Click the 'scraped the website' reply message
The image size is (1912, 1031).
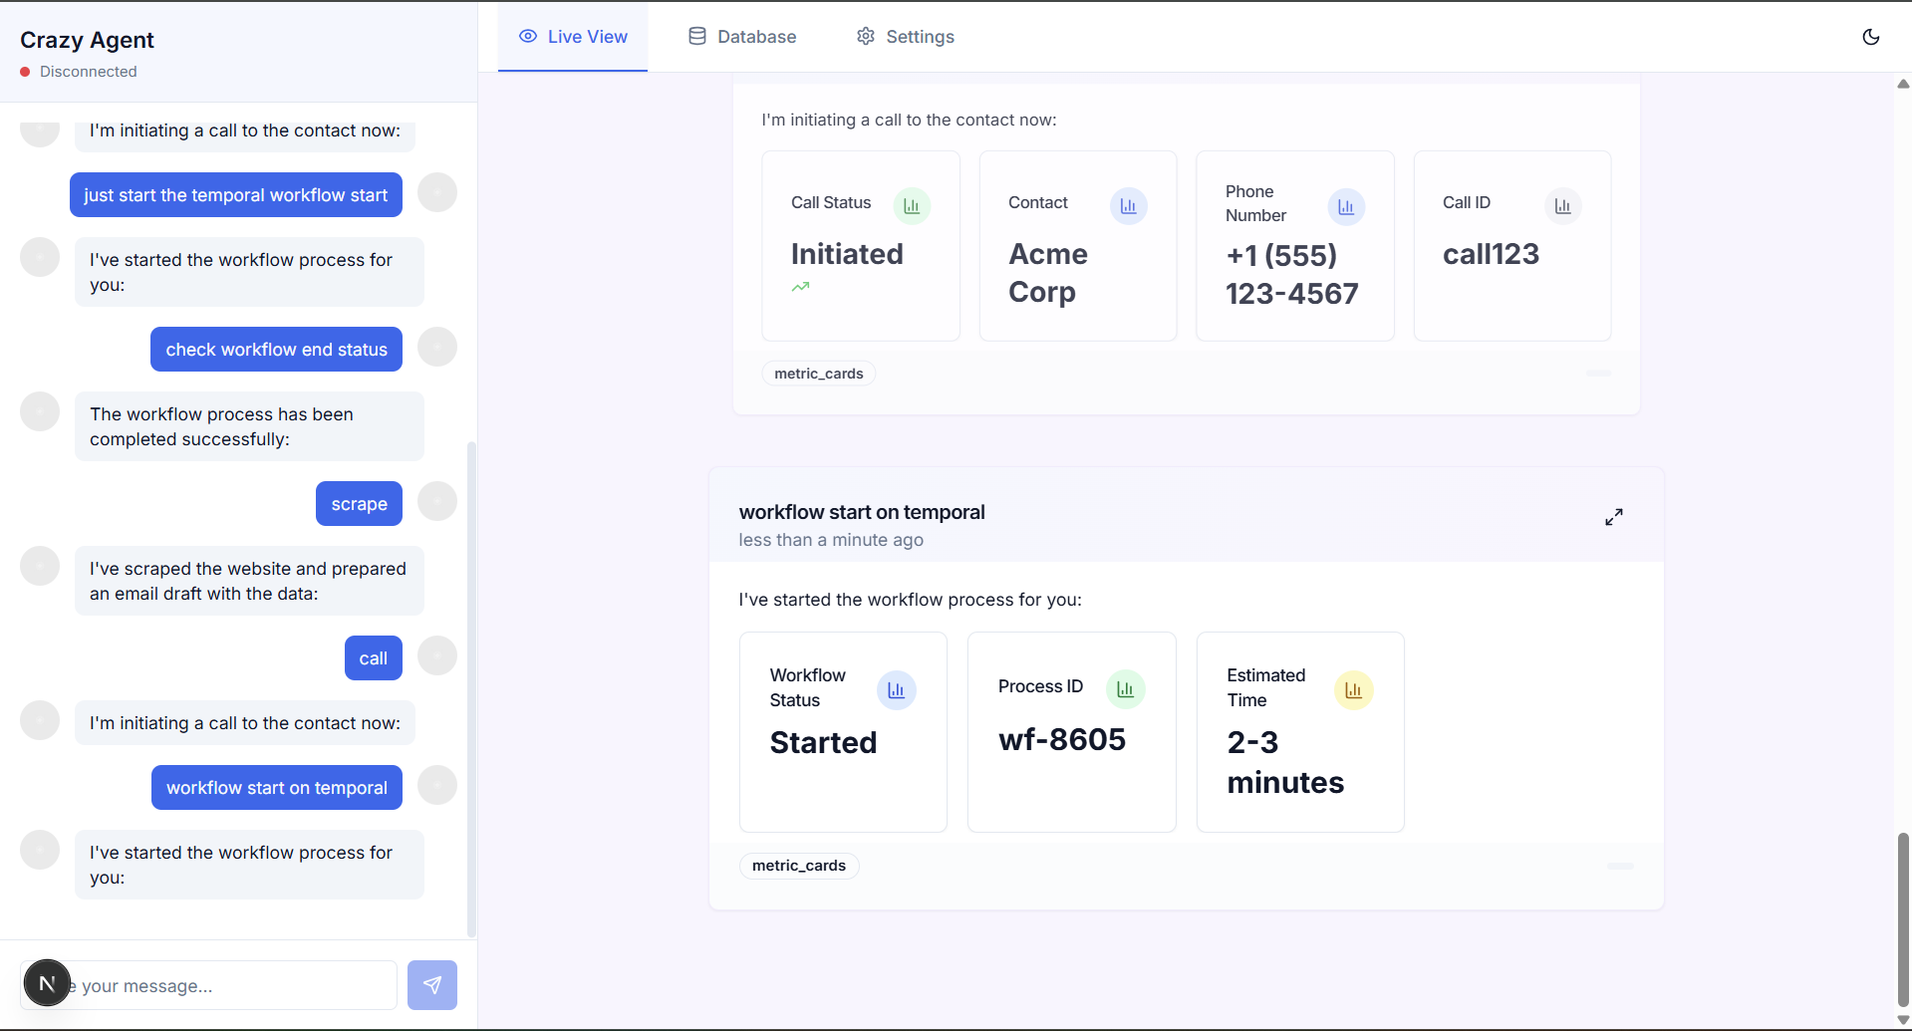(x=249, y=581)
